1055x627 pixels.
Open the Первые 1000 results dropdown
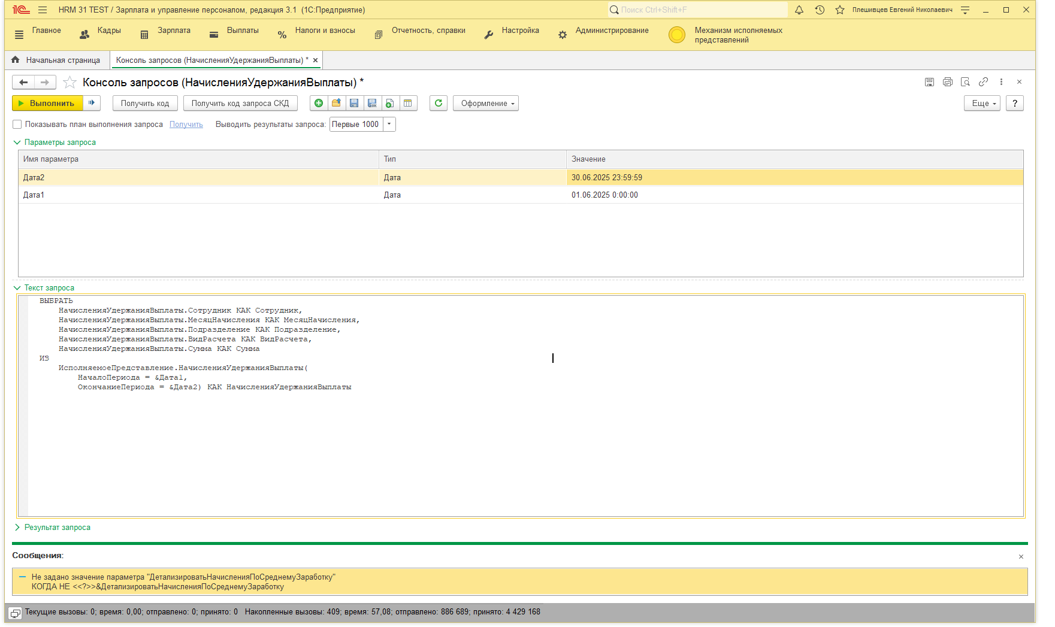(x=389, y=124)
